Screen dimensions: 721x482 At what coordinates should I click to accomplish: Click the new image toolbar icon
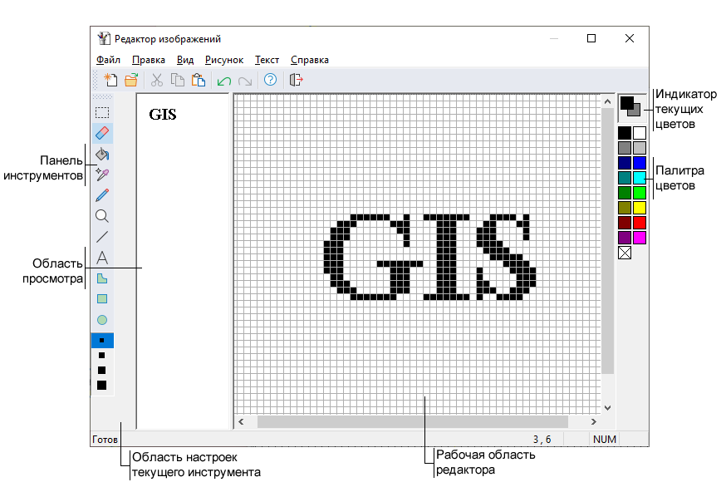110,81
